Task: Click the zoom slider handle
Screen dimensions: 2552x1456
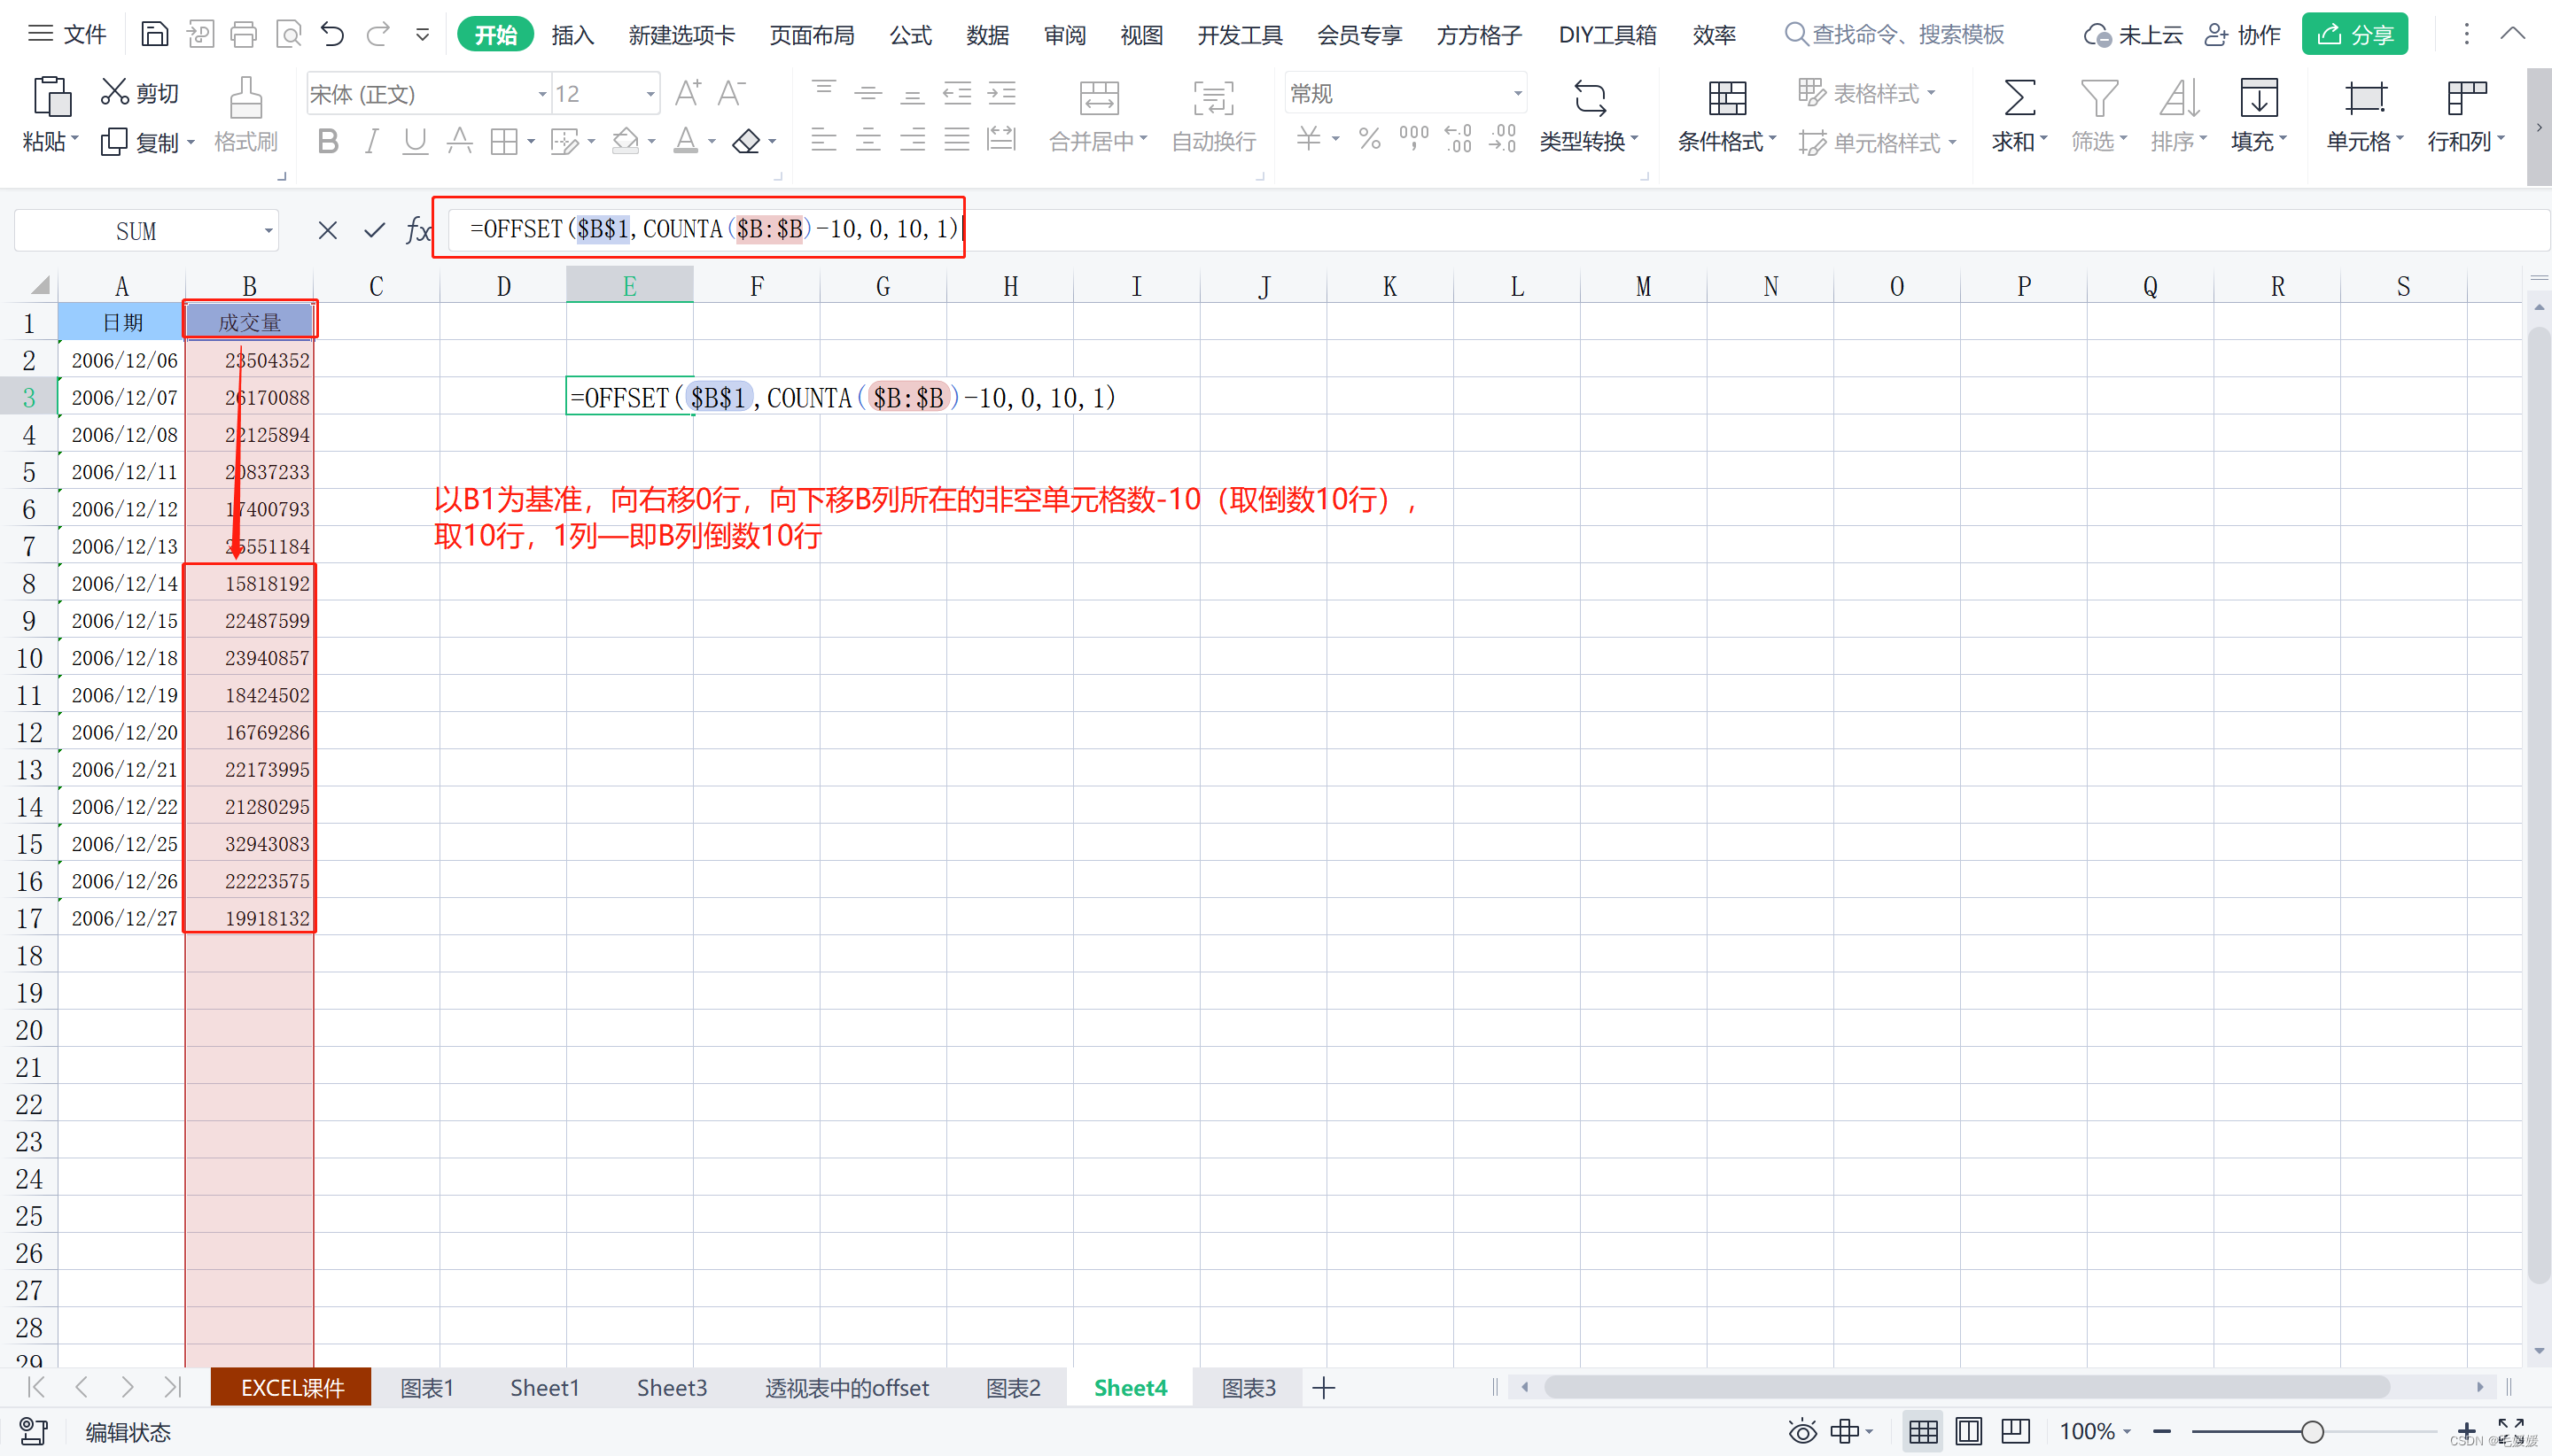Action: tap(2311, 1431)
